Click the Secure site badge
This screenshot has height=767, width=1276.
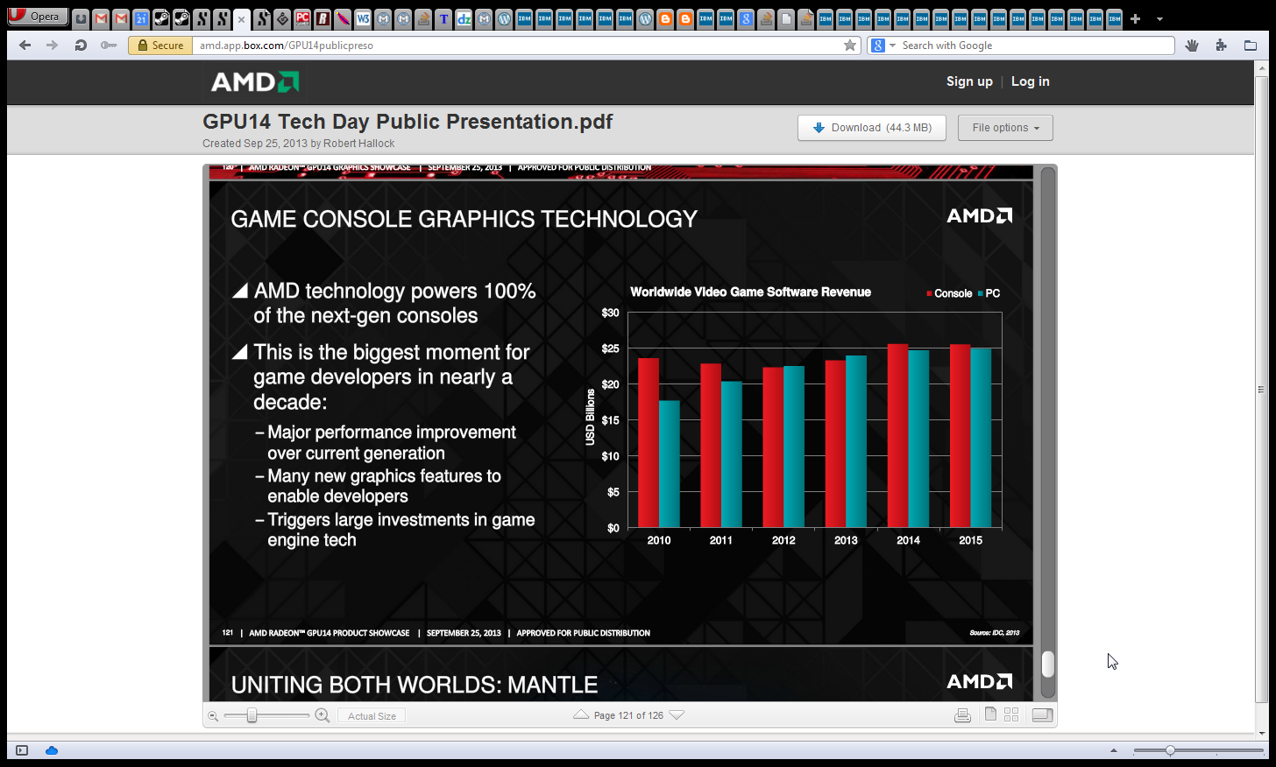(160, 46)
